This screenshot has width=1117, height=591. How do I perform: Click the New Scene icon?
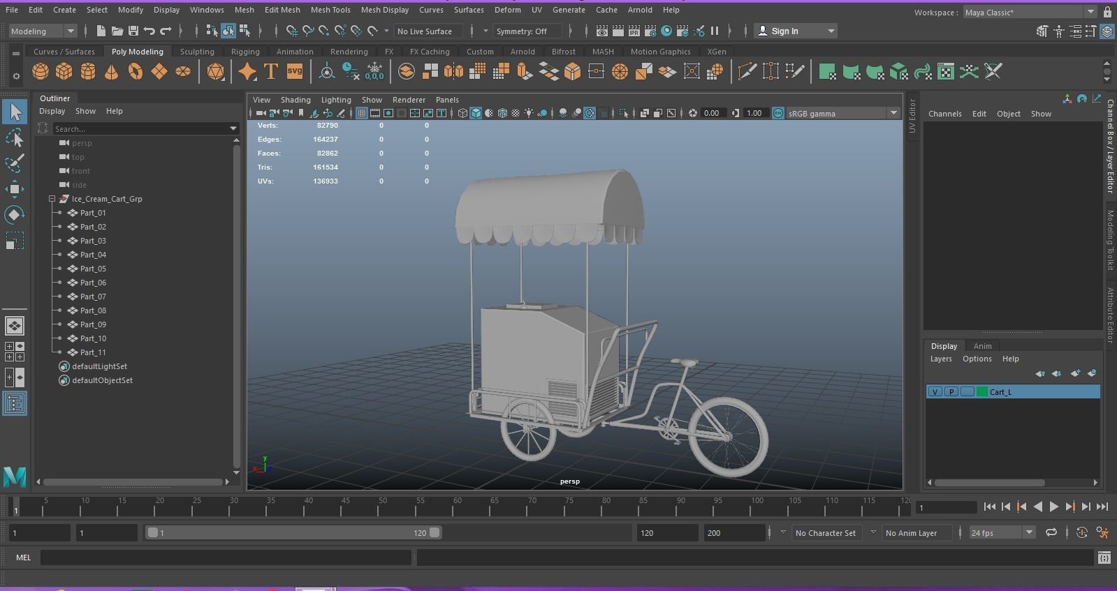pos(101,31)
